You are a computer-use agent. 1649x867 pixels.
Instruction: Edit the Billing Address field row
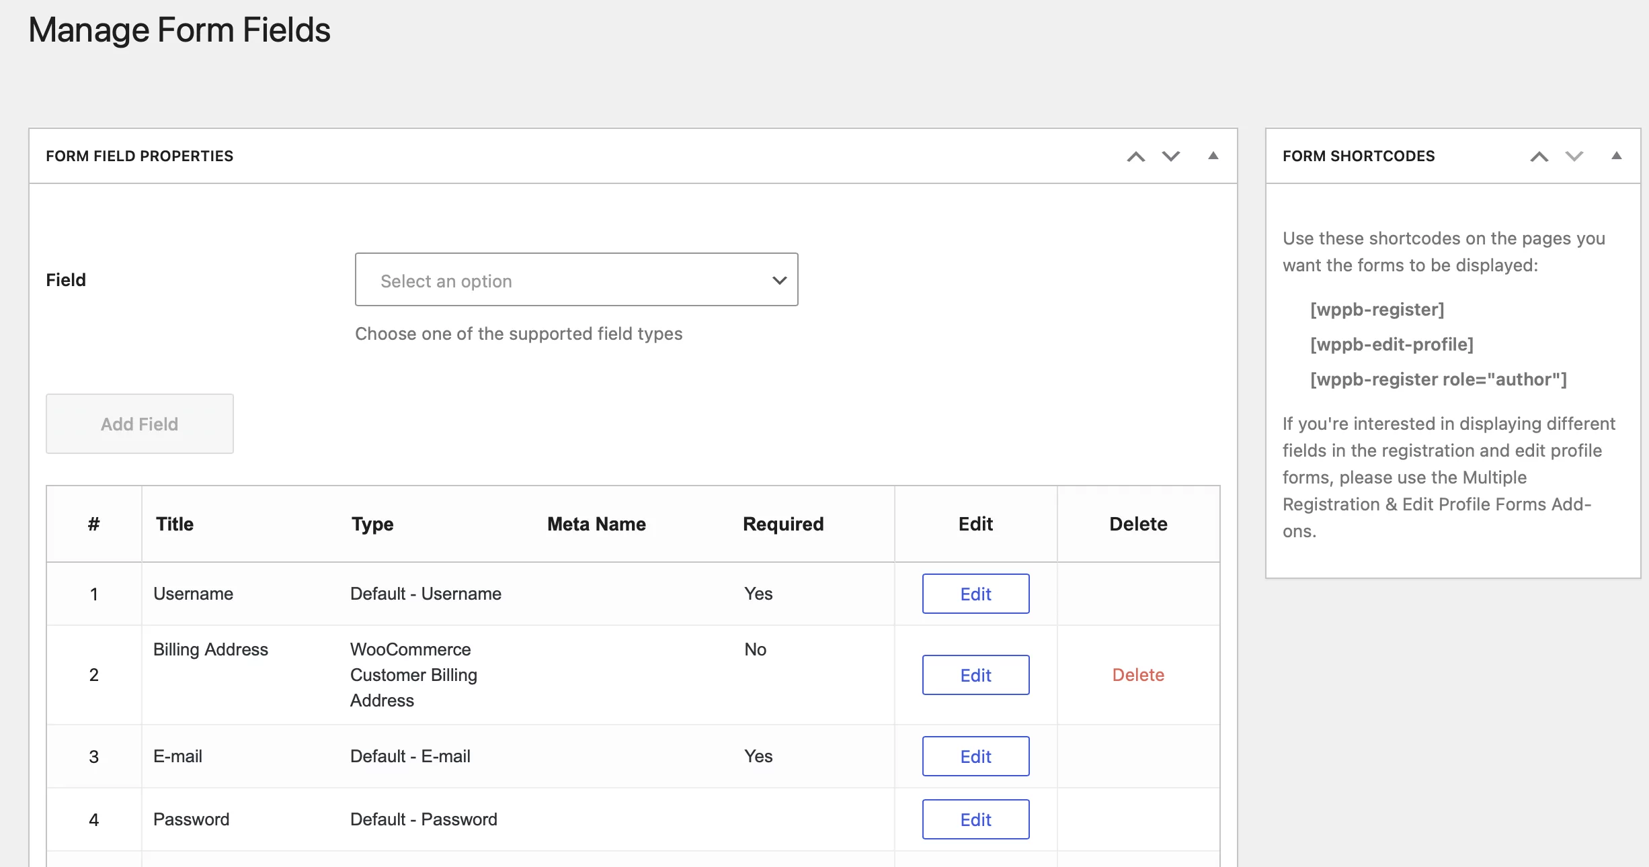pyautogui.click(x=976, y=675)
